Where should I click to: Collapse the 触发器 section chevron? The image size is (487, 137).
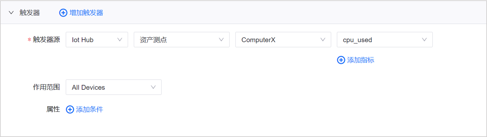pos(12,13)
